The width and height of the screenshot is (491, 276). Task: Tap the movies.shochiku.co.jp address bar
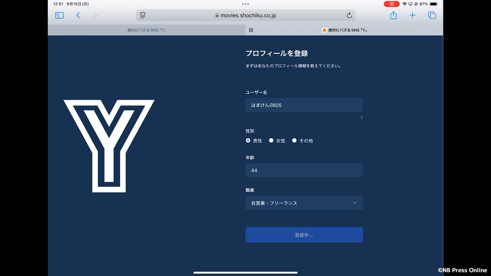[245, 15]
